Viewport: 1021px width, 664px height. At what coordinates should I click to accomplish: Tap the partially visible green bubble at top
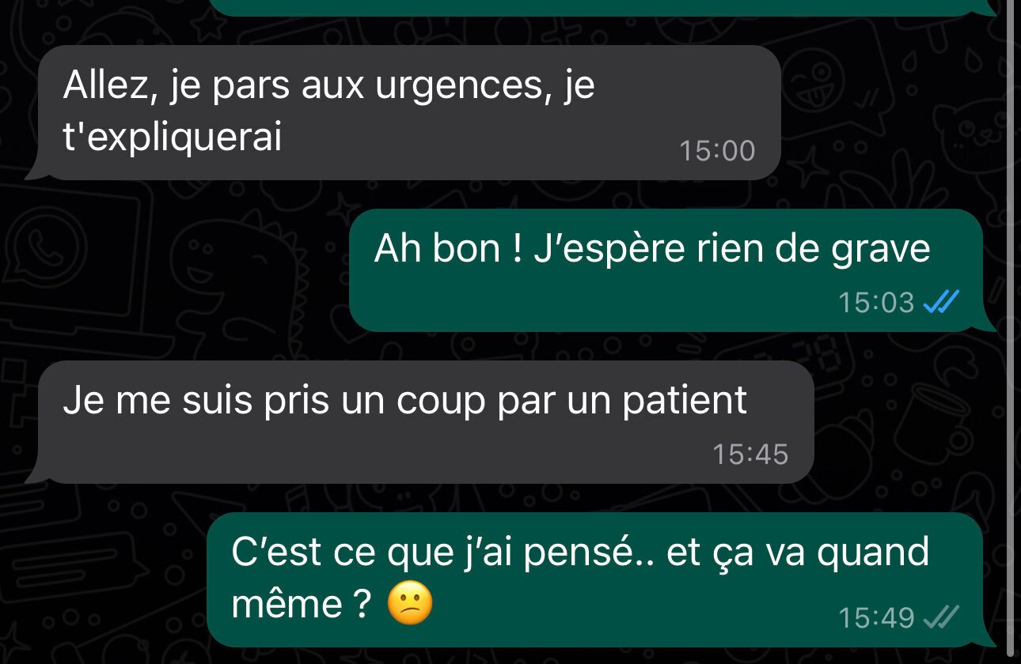(594, 7)
